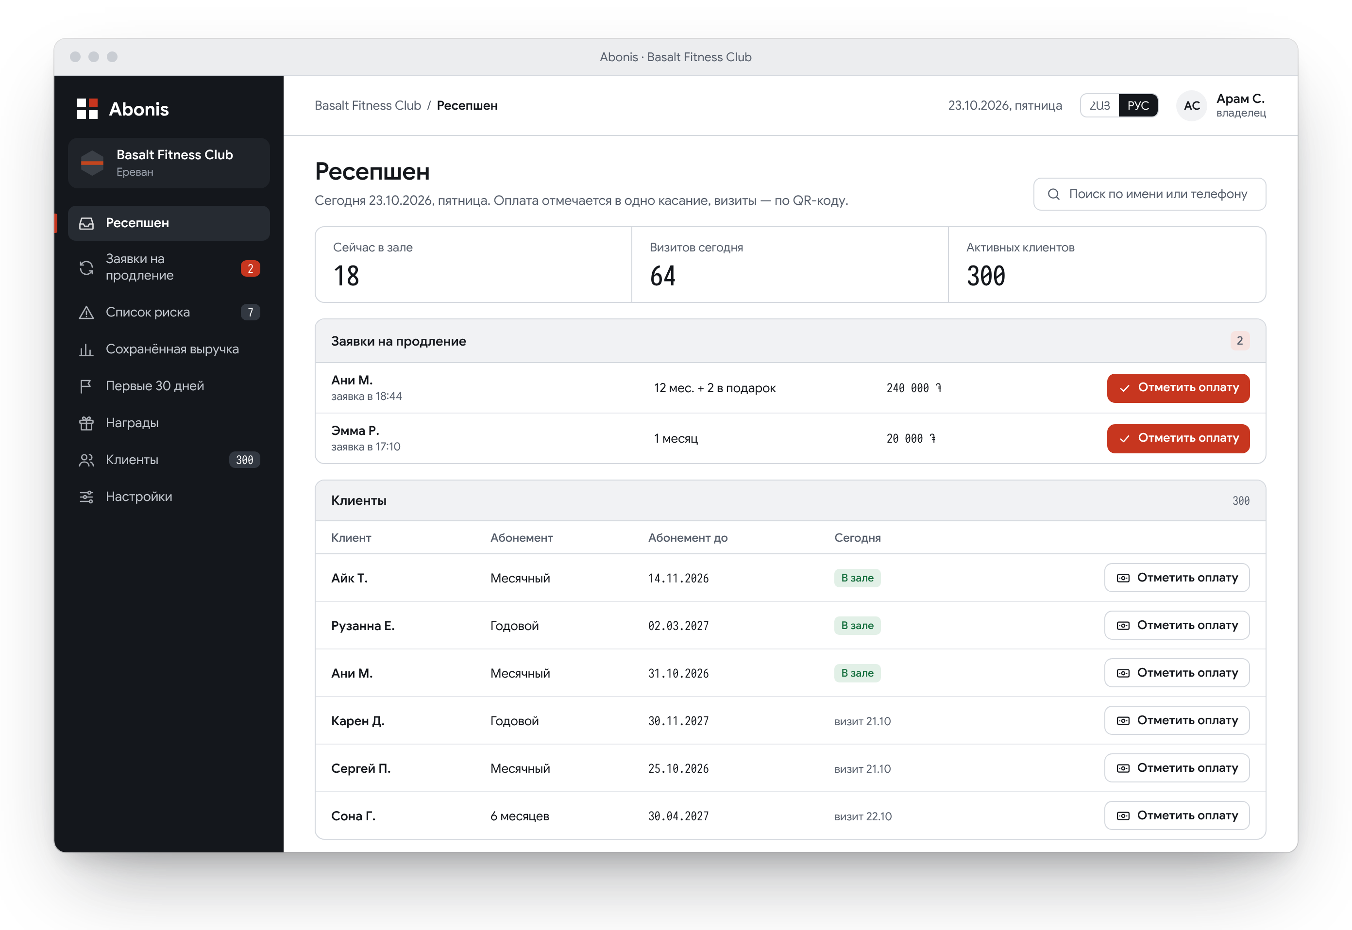Viewport: 1352px width, 930px height.
Task: Open Первые 30 дней page
Action: [x=169, y=386]
